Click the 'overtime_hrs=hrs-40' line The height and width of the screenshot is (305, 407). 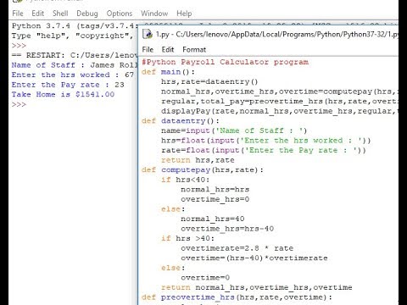tap(227, 229)
